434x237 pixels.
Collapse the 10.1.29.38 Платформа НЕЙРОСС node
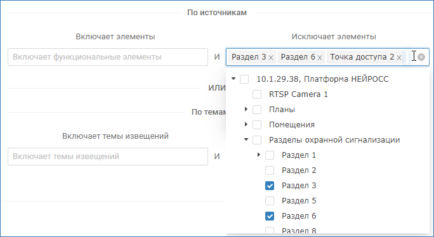pos(233,79)
